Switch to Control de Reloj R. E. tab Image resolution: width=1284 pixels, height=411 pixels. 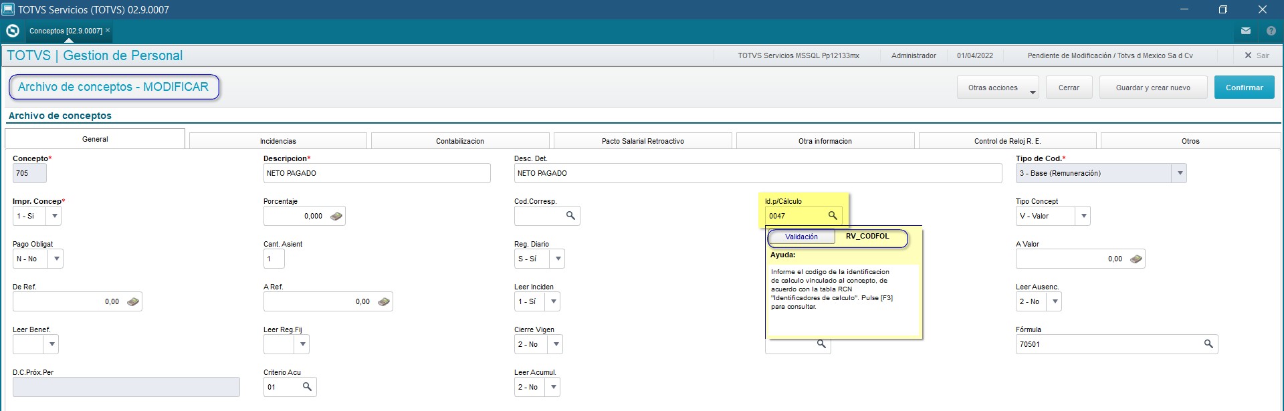(1008, 141)
